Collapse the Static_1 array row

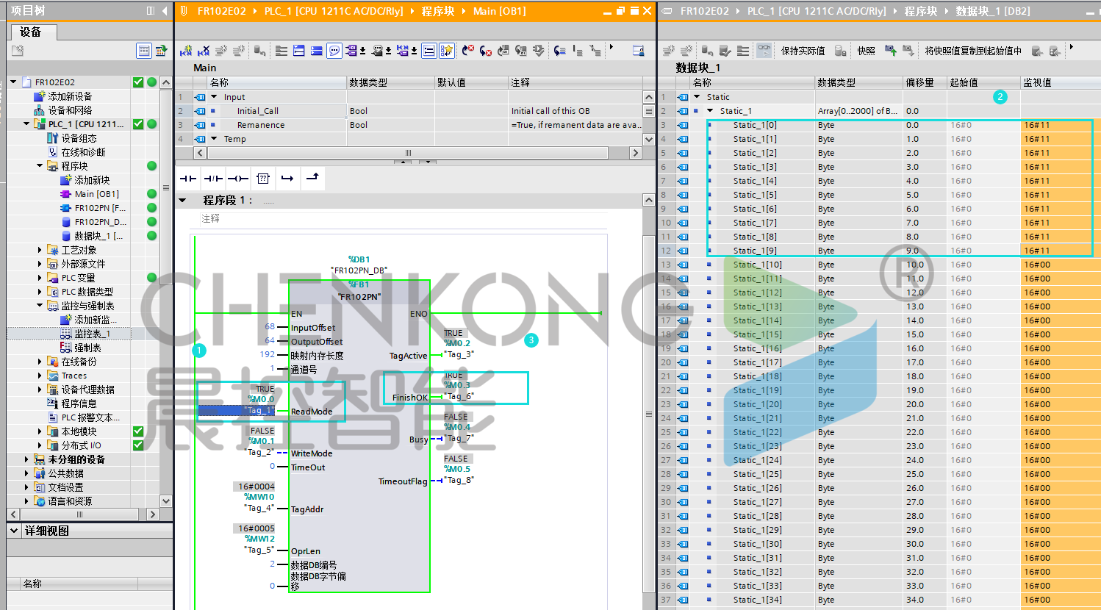tap(710, 111)
